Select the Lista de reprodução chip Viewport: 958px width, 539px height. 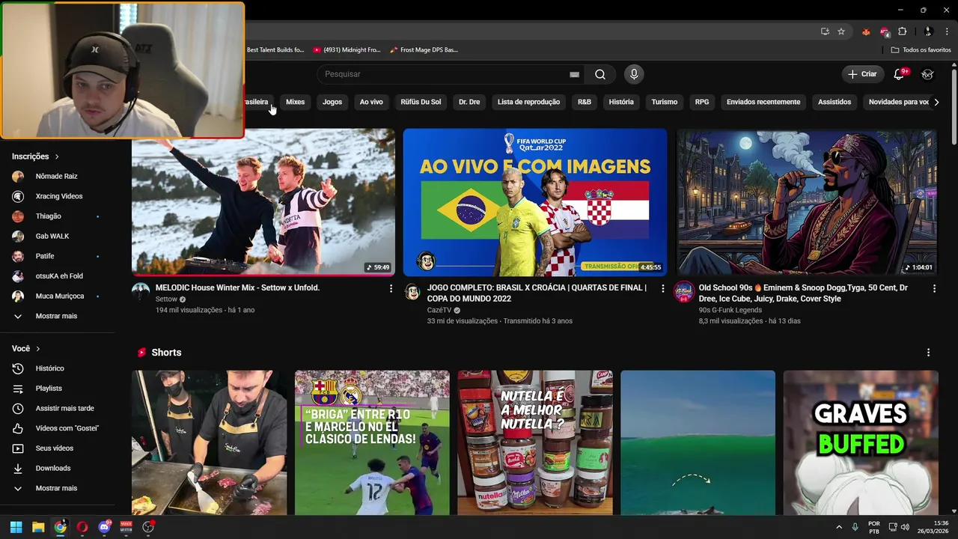click(x=528, y=102)
